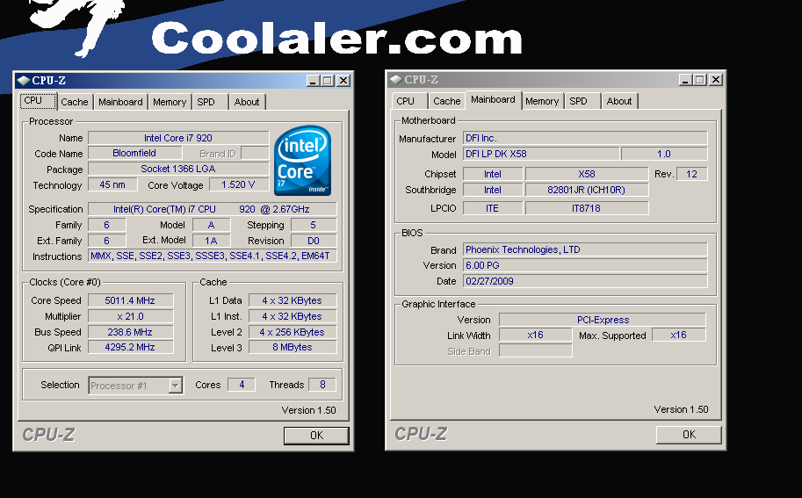Switch to SPD tab in left window
This screenshot has height=498, width=802.
tap(210, 102)
